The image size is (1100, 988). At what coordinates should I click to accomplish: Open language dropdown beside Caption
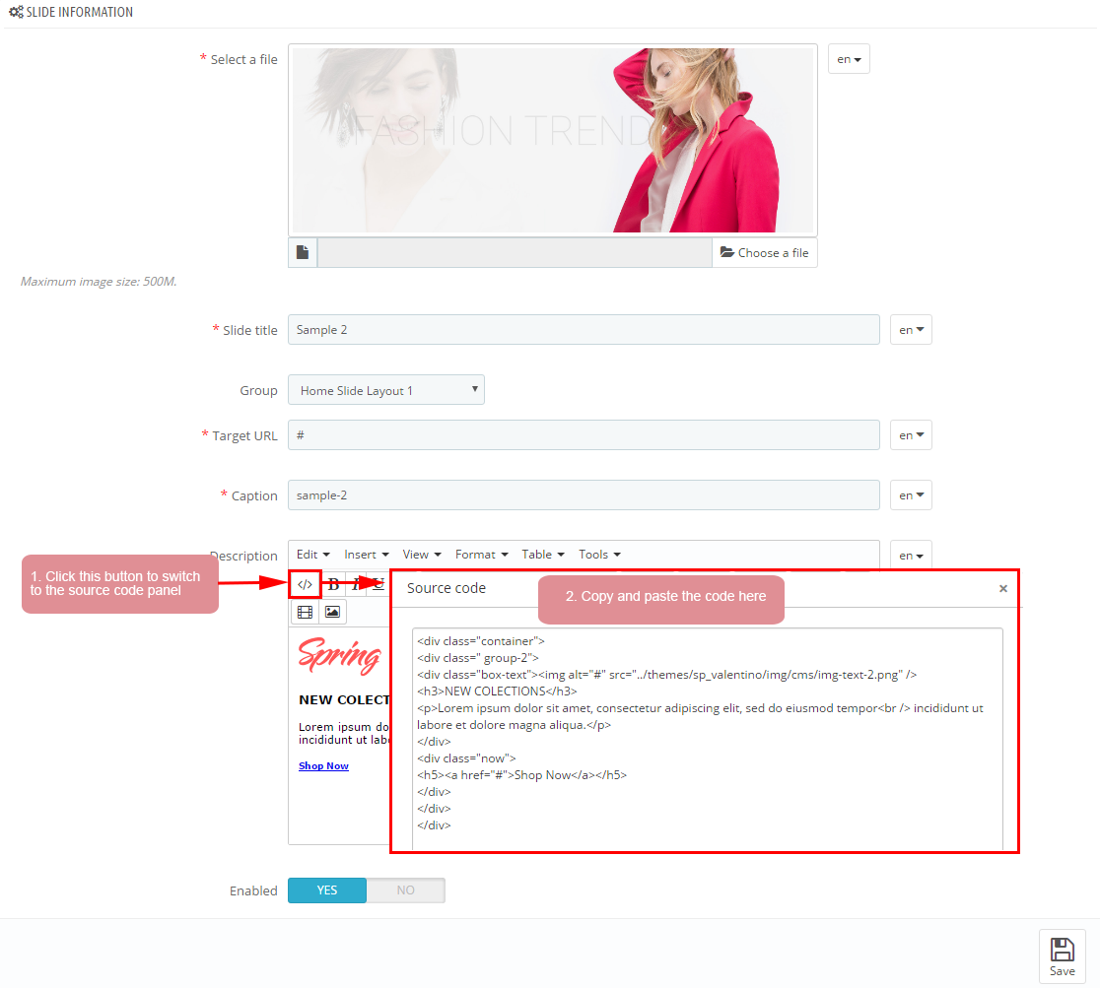(911, 495)
